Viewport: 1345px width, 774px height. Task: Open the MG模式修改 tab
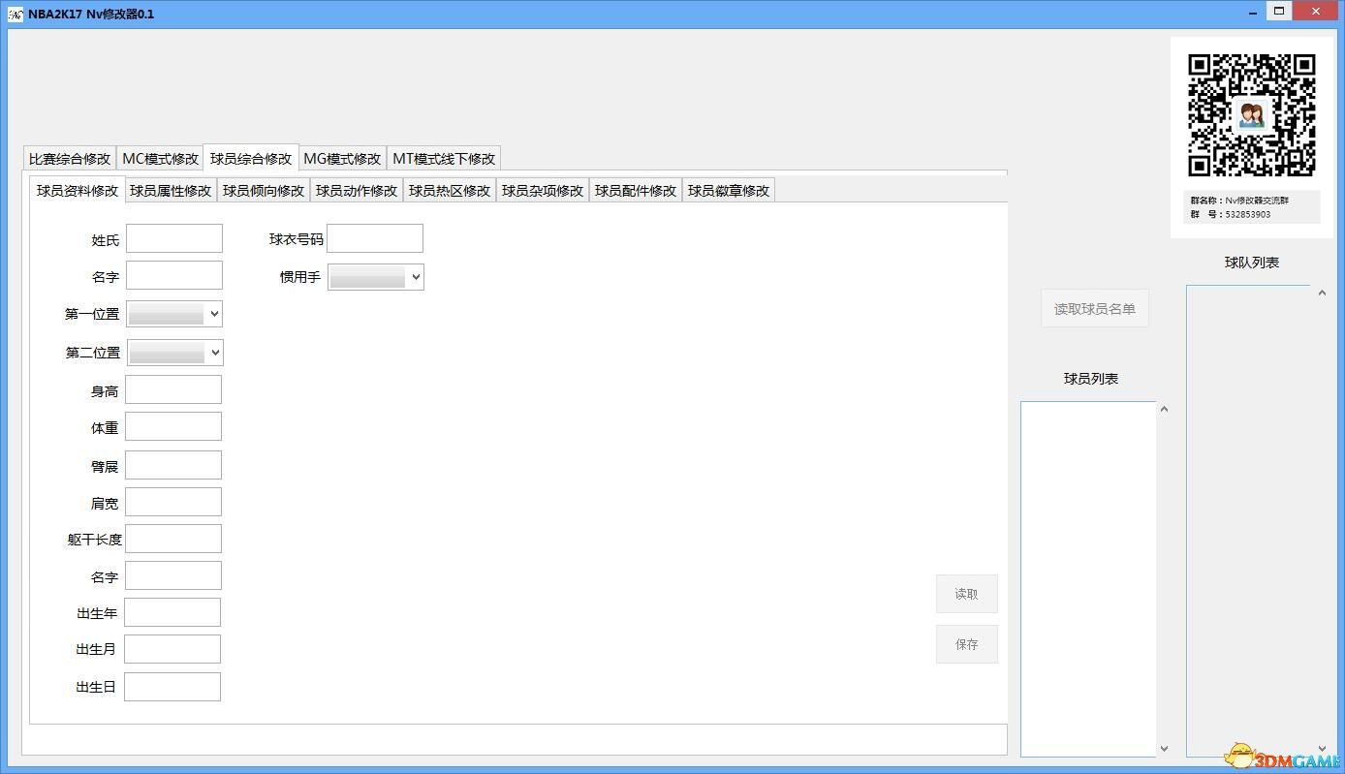(342, 159)
